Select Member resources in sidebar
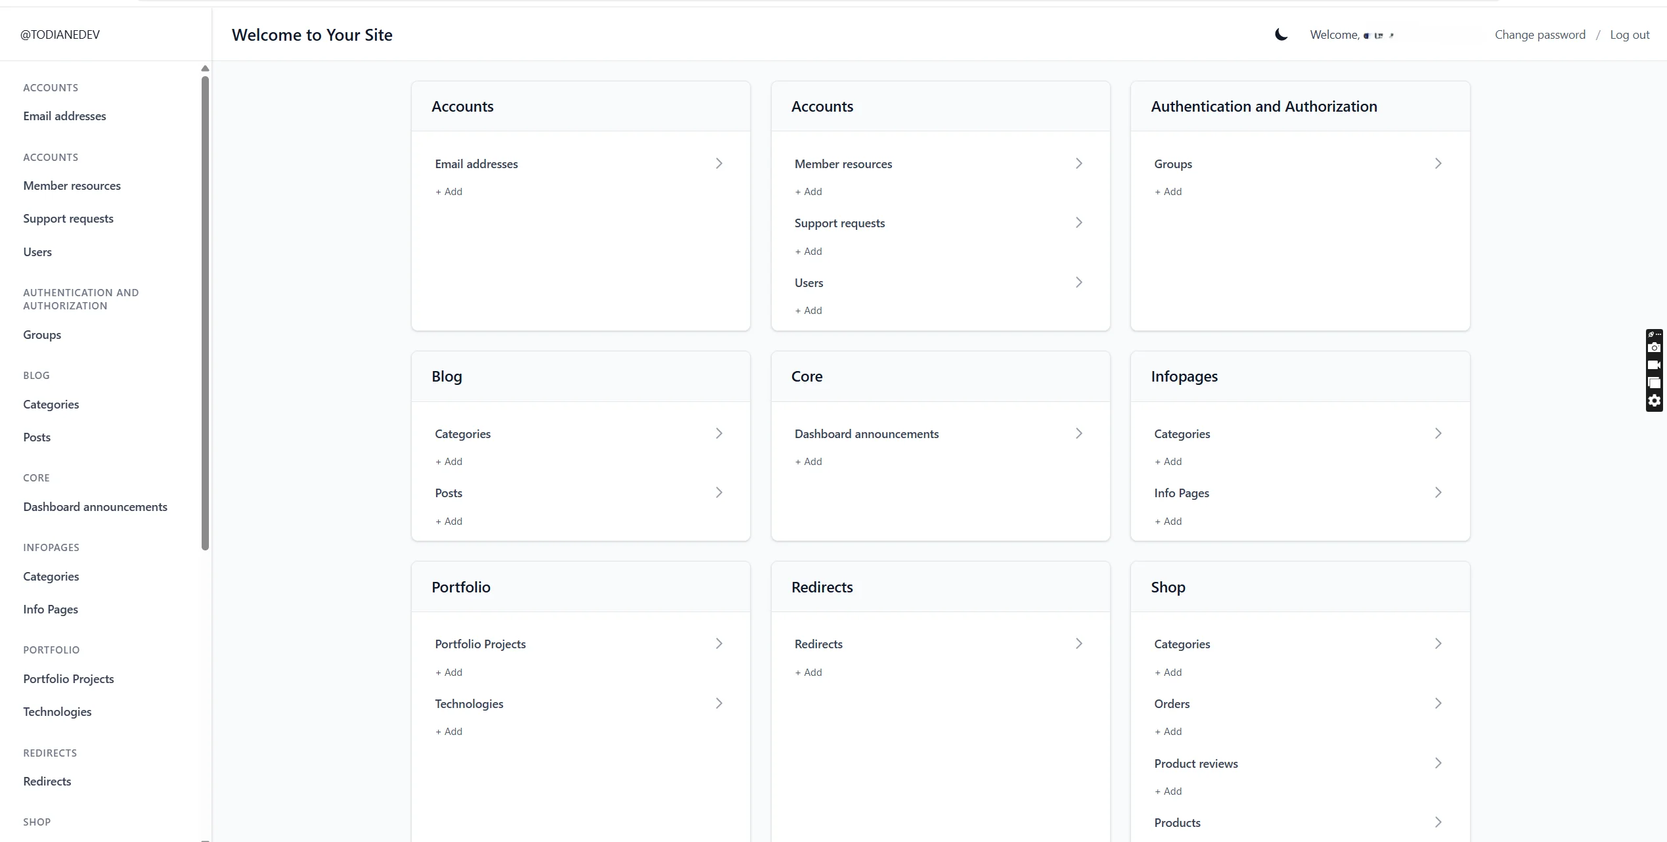This screenshot has width=1667, height=842. pyautogui.click(x=72, y=186)
